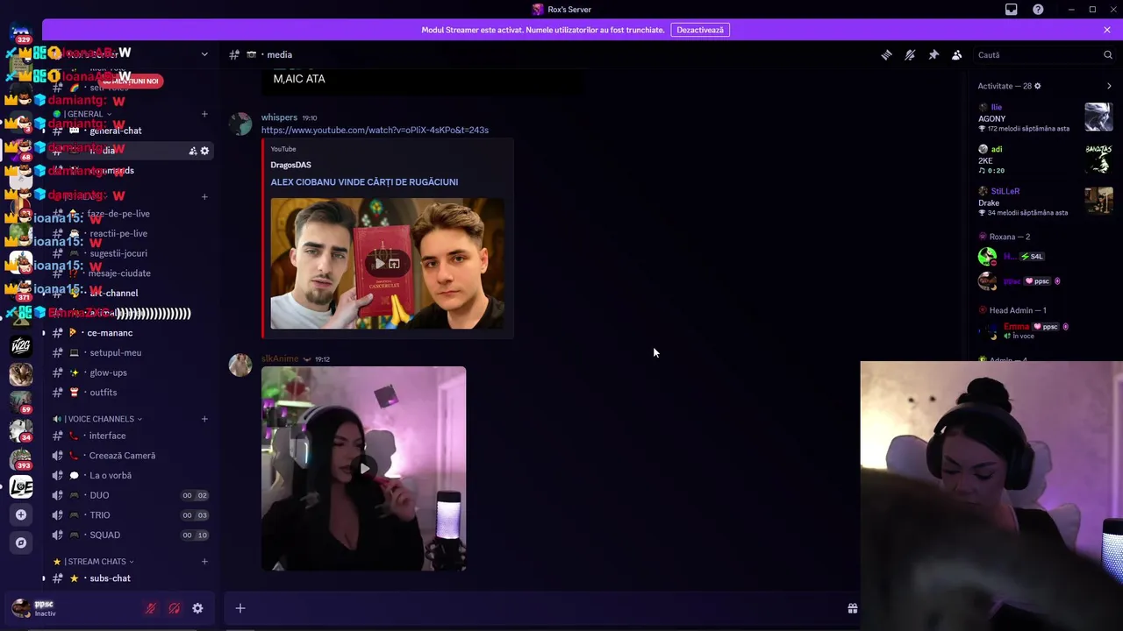Edit media channel gear icon
The width and height of the screenshot is (1123, 631).
204,151
